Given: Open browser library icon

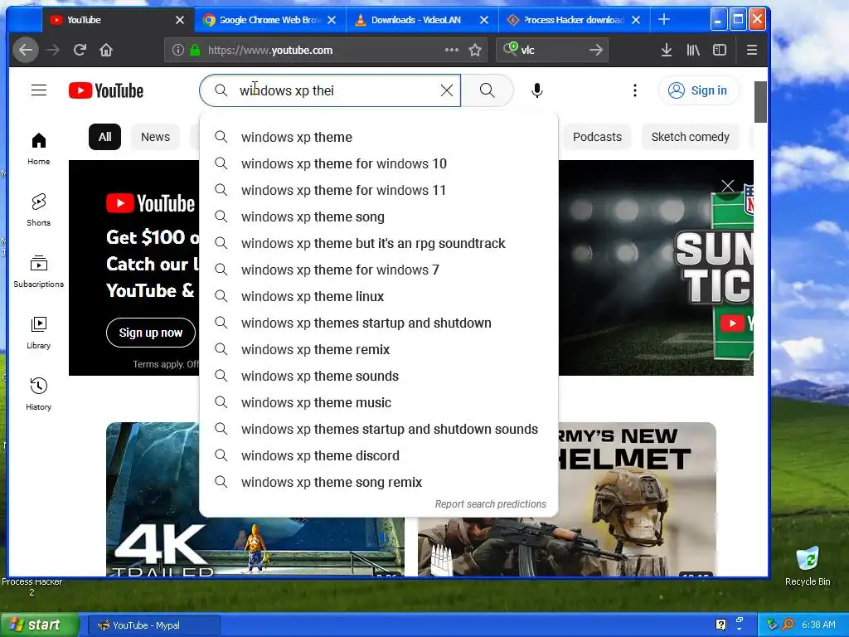Looking at the screenshot, I should (x=693, y=51).
